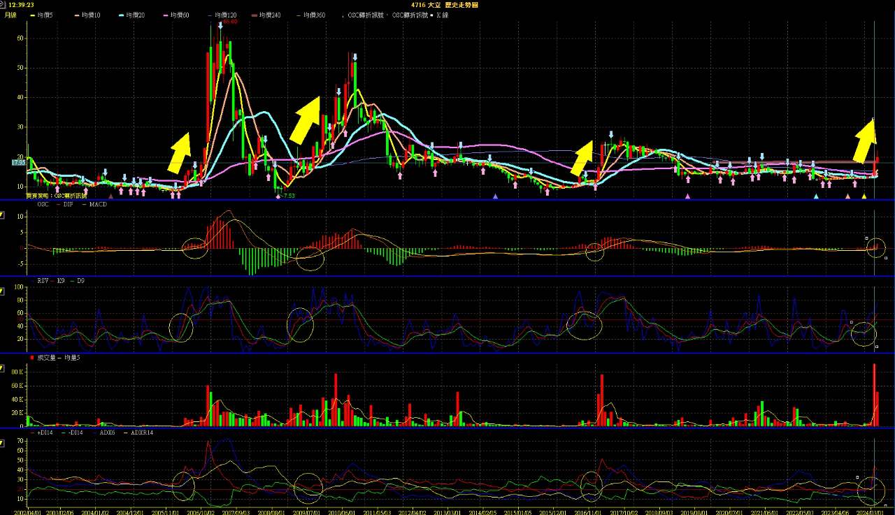
Task: Select the 月線 period label
Action: [x=11, y=14]
